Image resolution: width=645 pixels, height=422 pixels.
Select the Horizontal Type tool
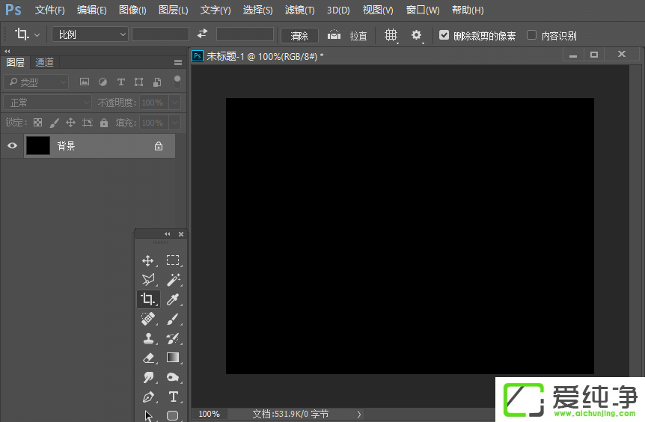point(173,397)
